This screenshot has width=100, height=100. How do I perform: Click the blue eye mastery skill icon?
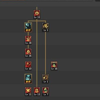[x=28, y=79]
